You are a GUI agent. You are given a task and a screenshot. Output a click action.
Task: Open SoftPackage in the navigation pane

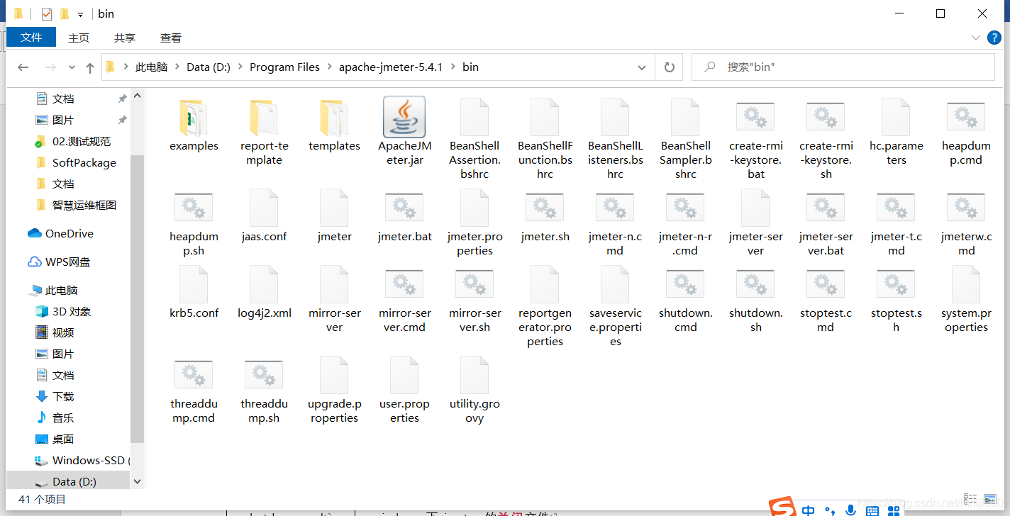coord(84,162)
